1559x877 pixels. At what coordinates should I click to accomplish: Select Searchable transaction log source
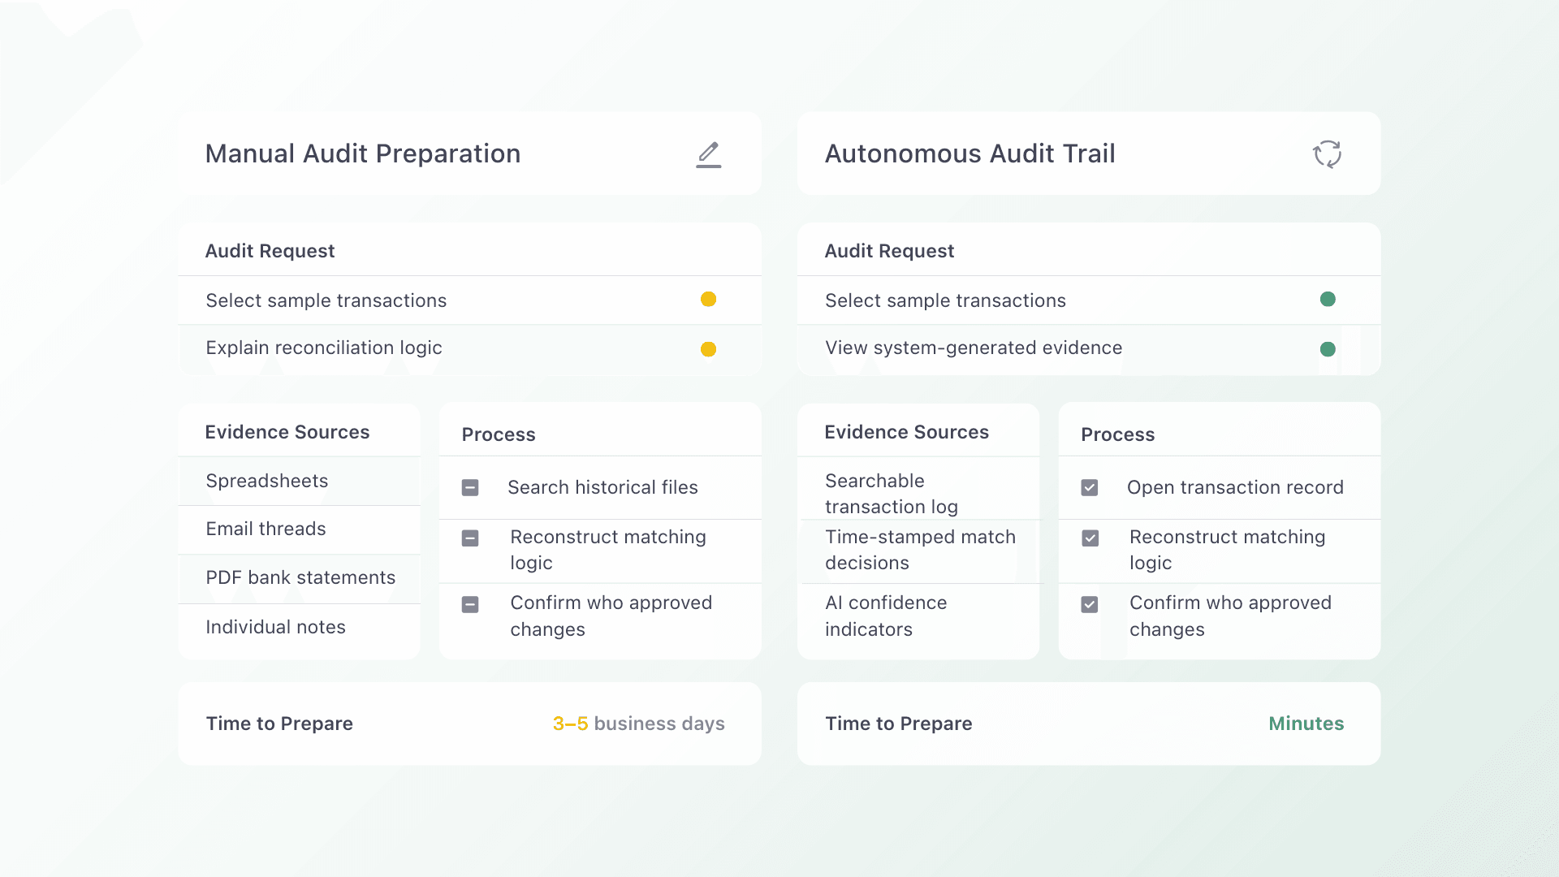[x=891, y=494]
